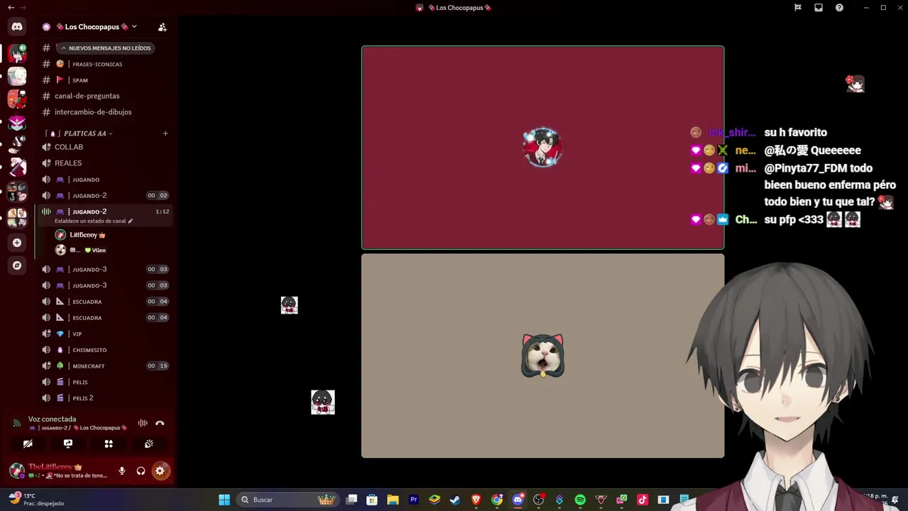Image resolution: width=908 pixels, height=511 pixels.
Task: Open Chrome from the taskbar
Action: click(497, 500)
